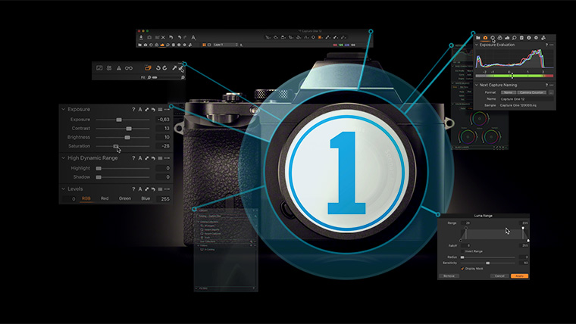Toggle the proofing glasses icon in small toolbar
The width and height of the screenshot is (576, 324).
[x=129, y=68]
